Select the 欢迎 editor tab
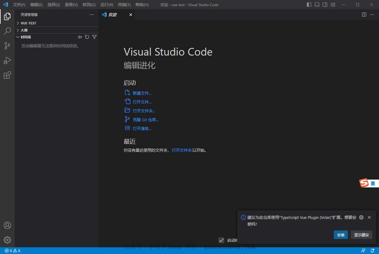 pyautogui.click(x=117, y=15)
